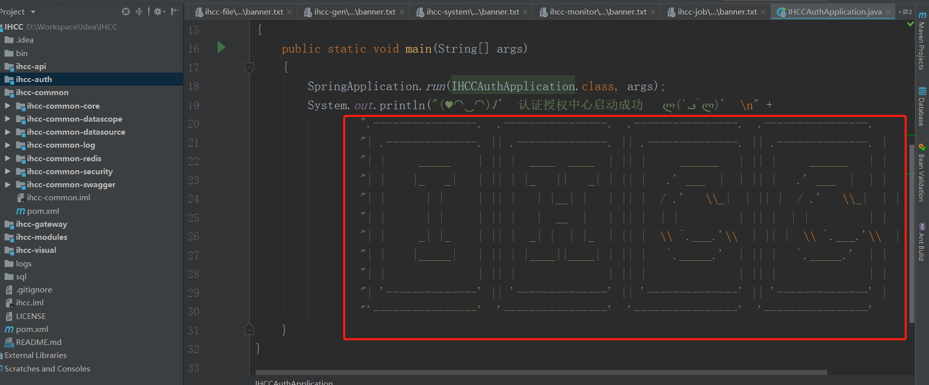Close the ihcc-job banner.txt tab
Screen dimensions: 929x385
[x=763, y=12]
